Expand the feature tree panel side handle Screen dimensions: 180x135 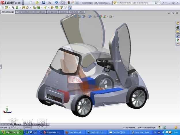click(x=1, y=67)
